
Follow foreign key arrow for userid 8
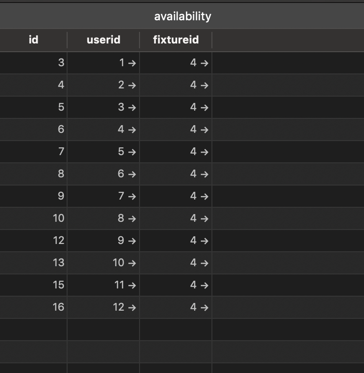[x=132, y=218]
